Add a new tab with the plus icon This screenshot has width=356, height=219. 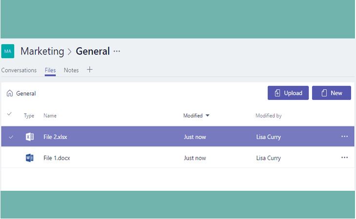coord(90,70)
